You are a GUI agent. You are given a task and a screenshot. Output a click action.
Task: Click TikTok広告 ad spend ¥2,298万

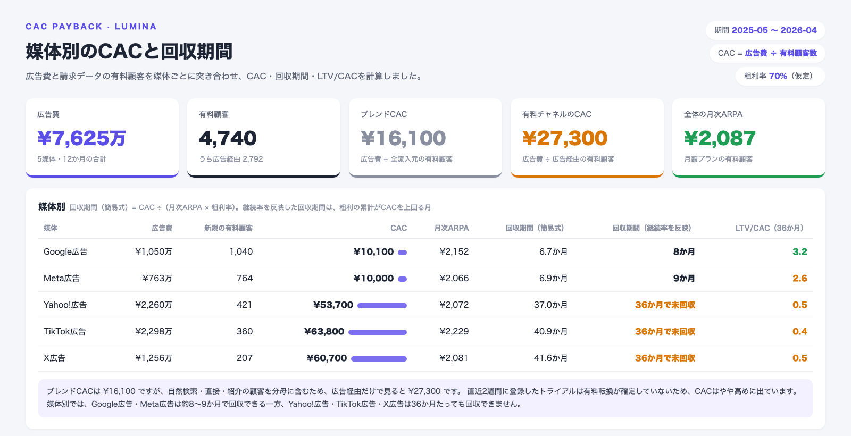click(x=154, y=332)
